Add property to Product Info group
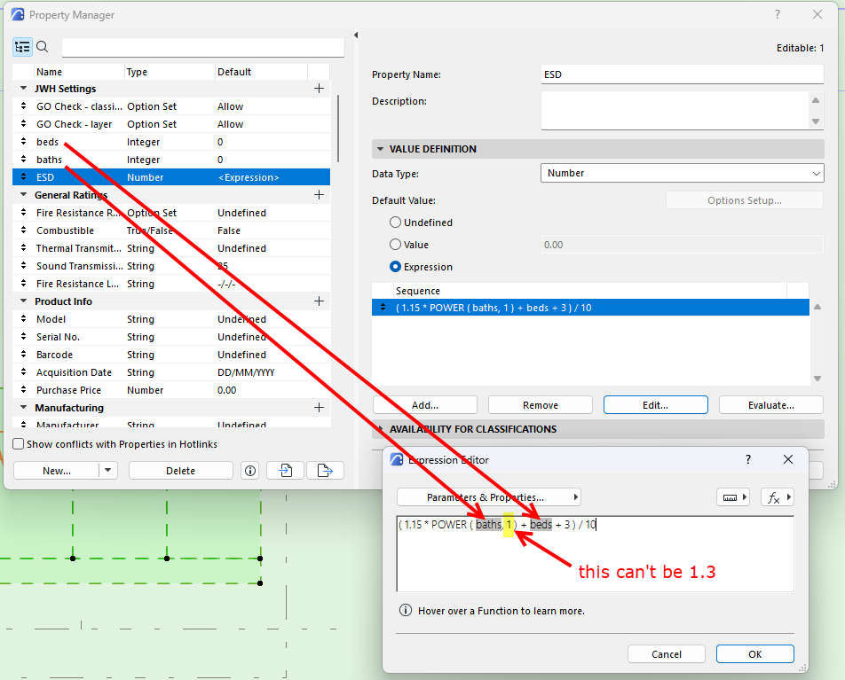845x680 pixels. [319, 301]
